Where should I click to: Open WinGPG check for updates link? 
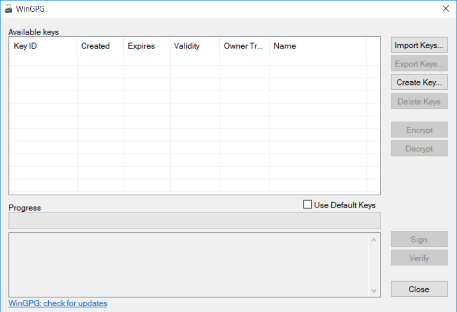click(x=58, y=304)
